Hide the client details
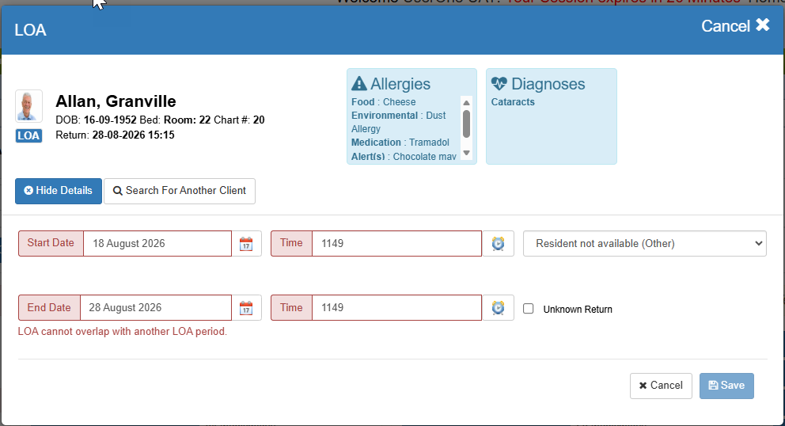Viewport: 785px width, 426px height. (59, 191)
